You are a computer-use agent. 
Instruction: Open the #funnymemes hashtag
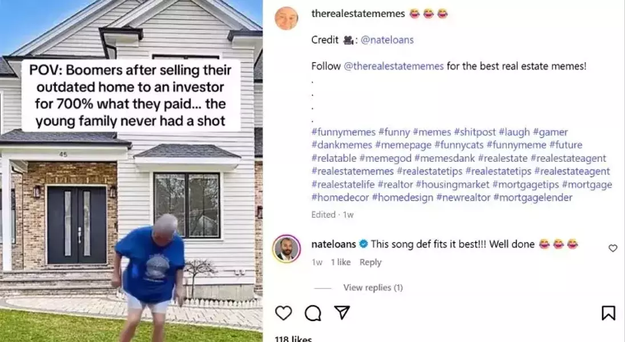pos(343,132)
